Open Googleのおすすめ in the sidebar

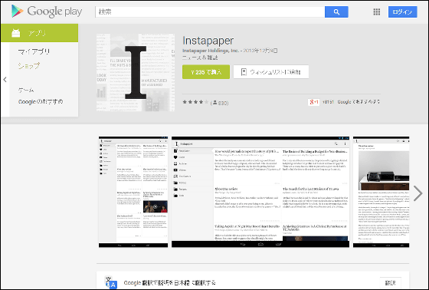41,102
